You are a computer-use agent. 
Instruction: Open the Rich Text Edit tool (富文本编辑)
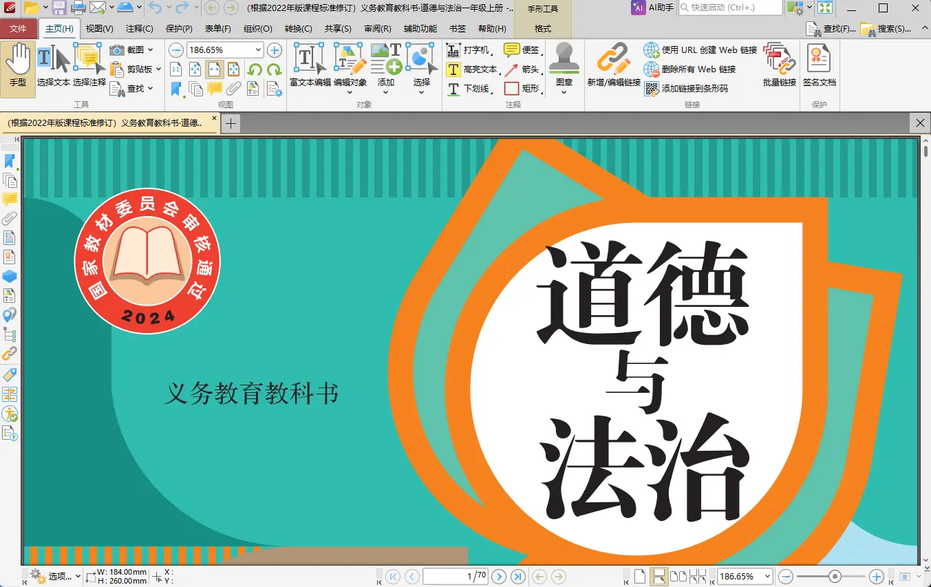[x=310, y=66]
